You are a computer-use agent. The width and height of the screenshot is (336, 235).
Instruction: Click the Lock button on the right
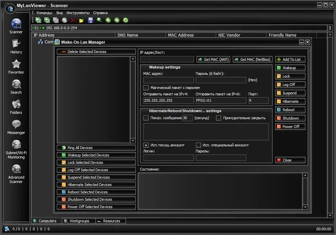[x=290, y=76]
